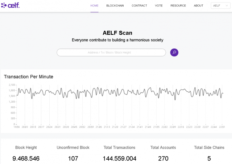Click the 1,800 y-axis label
The height and width of the screenshot is (164, 232).
pos(12,90)
